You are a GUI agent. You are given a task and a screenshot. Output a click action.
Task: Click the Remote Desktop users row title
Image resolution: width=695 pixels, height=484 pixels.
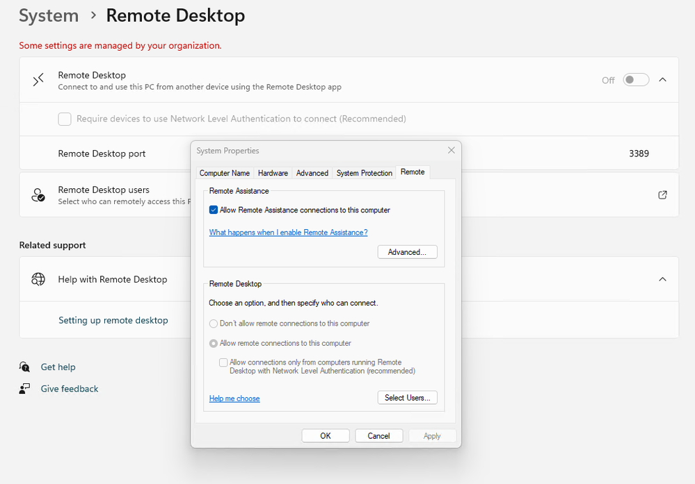(x=104, y=190)
